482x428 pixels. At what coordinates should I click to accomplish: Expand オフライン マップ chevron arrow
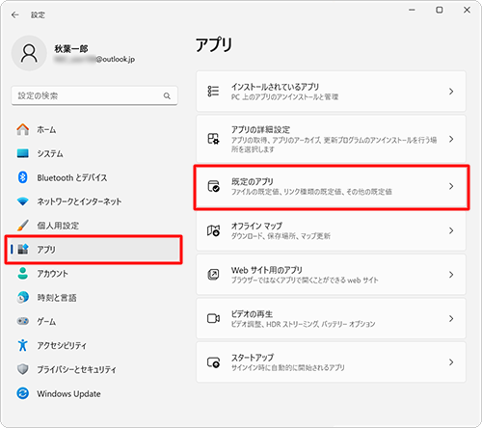pos(451,230)
